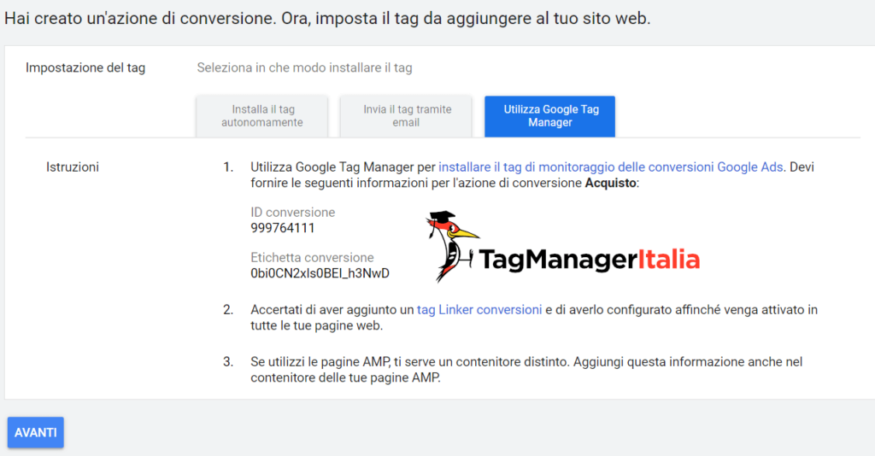This screenshot has height=456, width=875.
Task: Open the 'tag Linker conversioni' link
Action: (x=479, y=310)
